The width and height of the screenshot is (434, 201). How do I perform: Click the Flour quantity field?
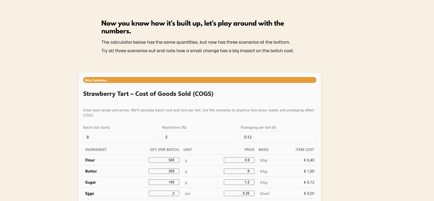(164, 160)
